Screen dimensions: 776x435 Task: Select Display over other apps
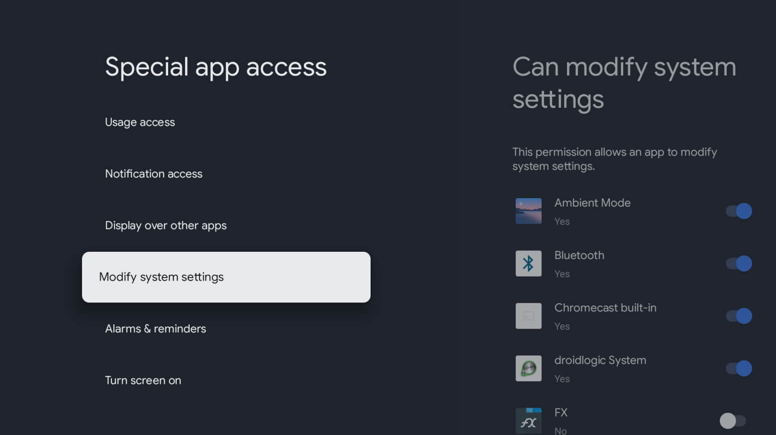166,225
